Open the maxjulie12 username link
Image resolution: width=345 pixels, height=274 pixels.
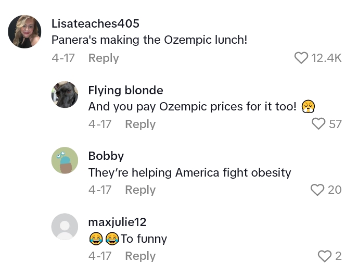point(117,222)
